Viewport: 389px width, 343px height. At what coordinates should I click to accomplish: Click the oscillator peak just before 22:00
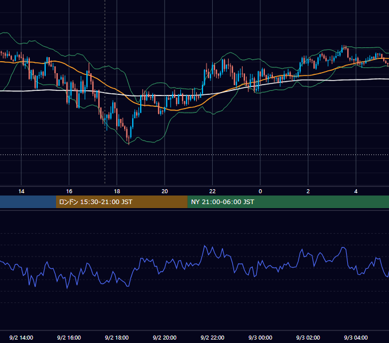coord(205,246)
